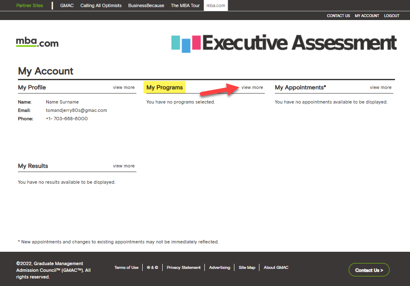Open the Site Map footer link
Screen dimensions: 410x286
[x=247, y=268]
